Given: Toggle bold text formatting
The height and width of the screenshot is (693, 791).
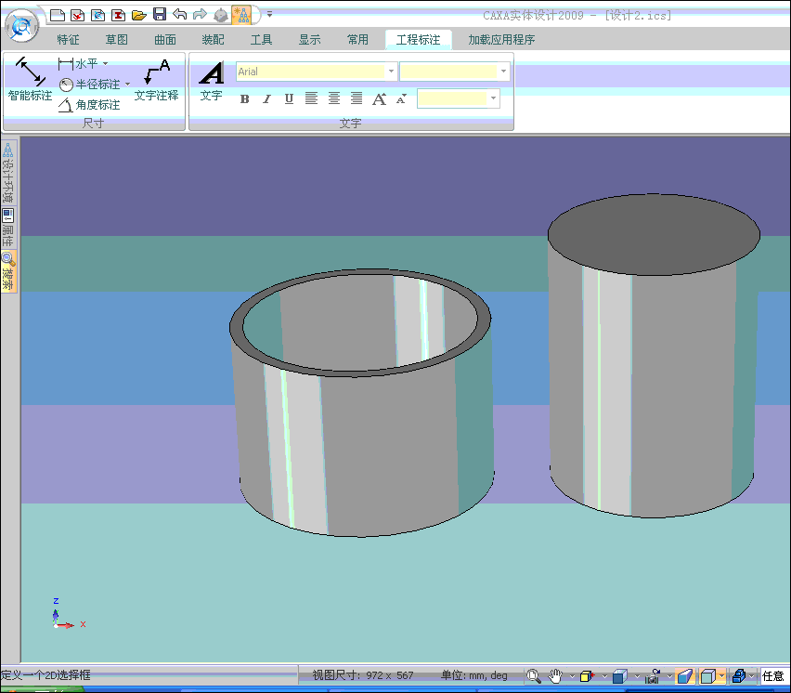Looking at the screenshot, I should (245, 98).
